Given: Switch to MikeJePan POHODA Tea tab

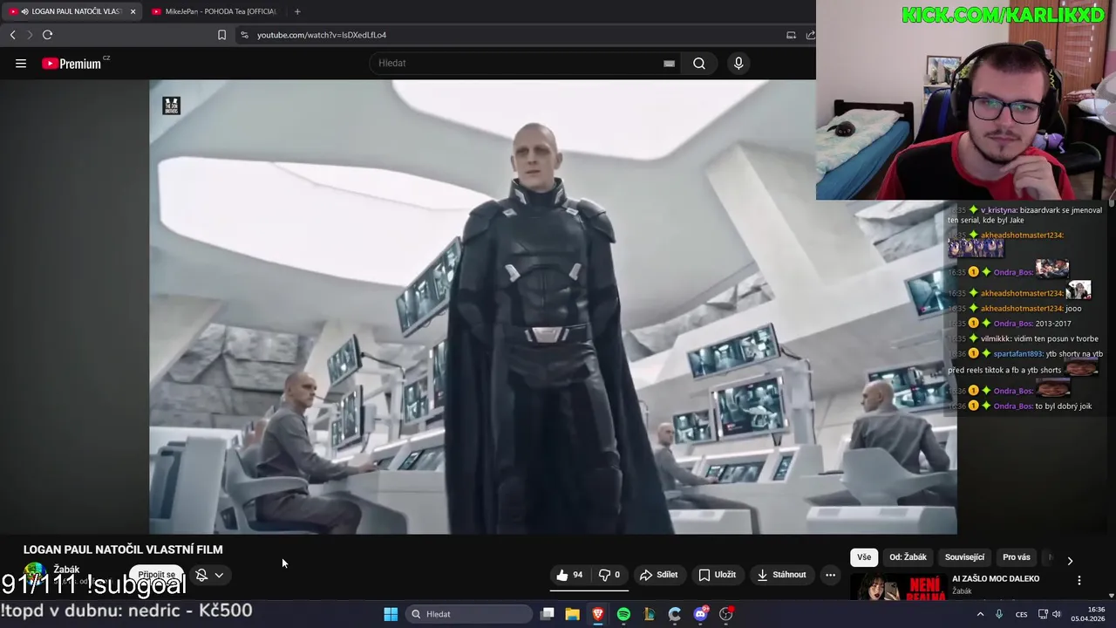Looking at the screenshot, I should tap(214, 11).
